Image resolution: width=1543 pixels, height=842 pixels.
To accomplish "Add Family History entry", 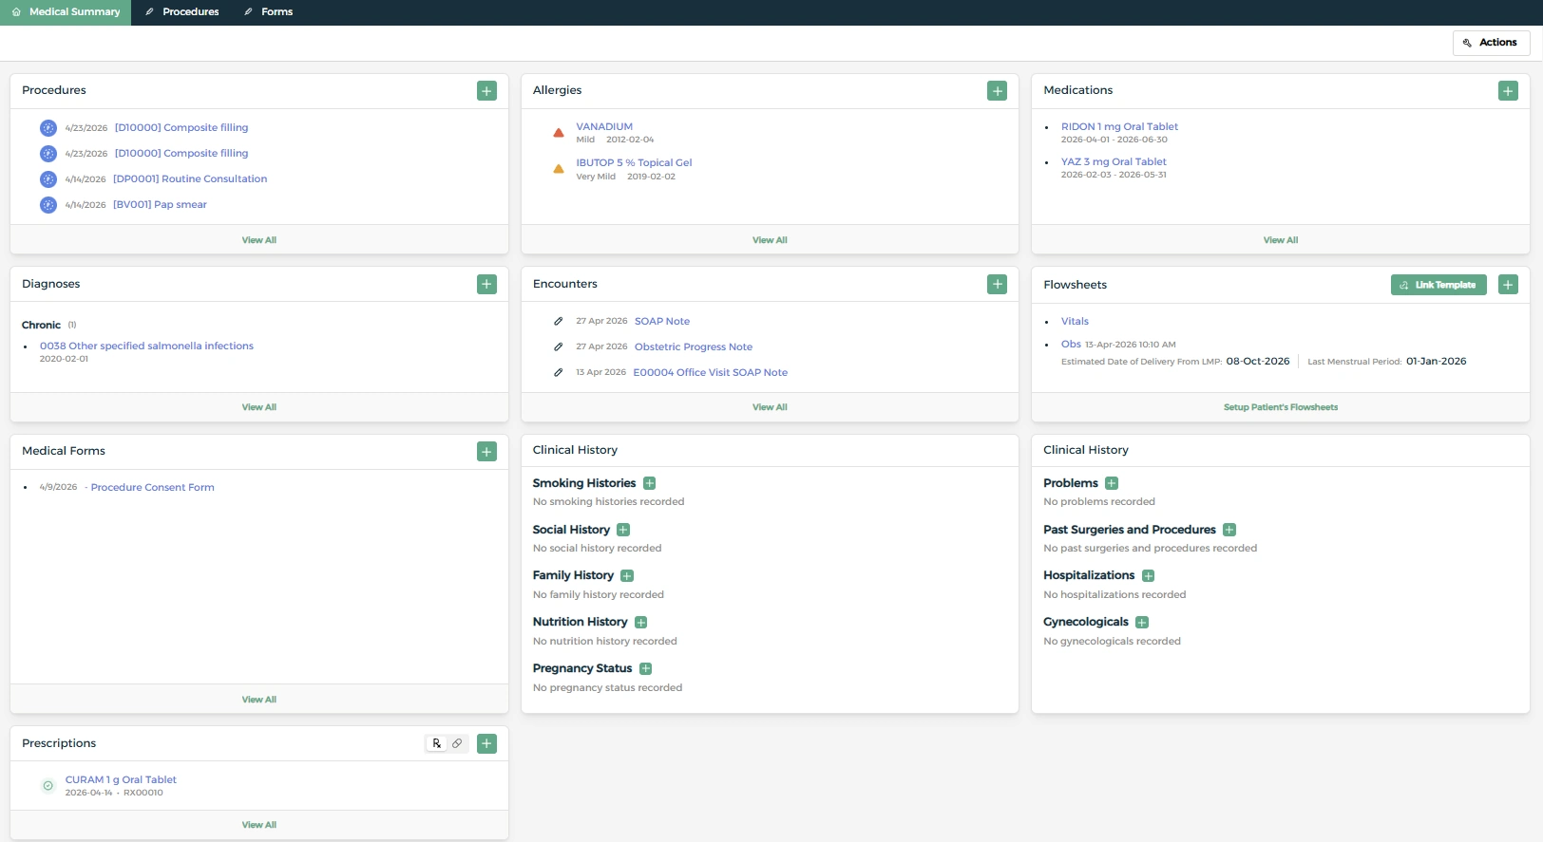I will (x=627, y=576).
